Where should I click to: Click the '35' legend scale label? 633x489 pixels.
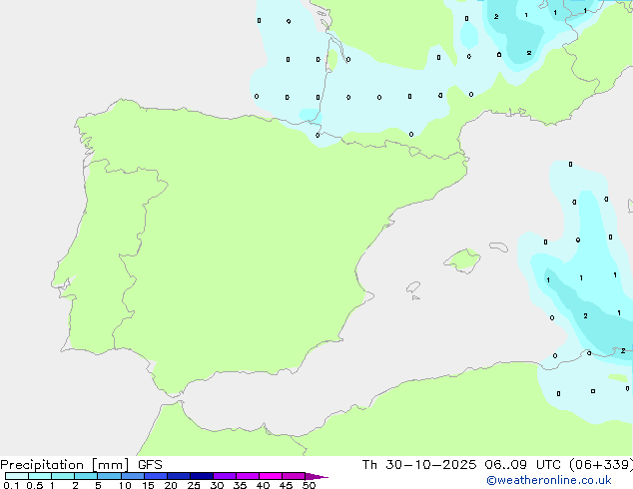coord(240,485)
